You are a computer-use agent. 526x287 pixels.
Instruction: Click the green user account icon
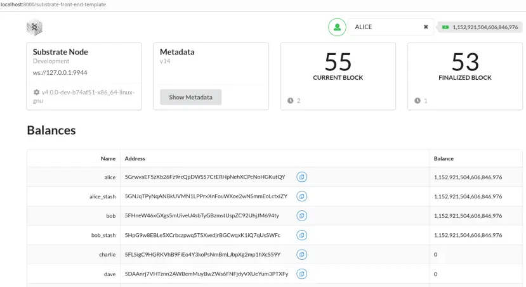click(337, 27)
